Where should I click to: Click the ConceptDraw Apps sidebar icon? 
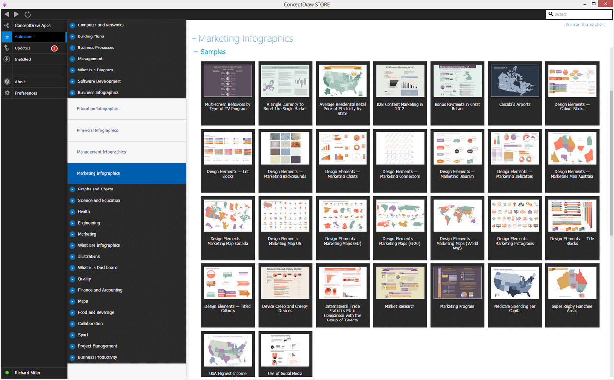tap(7, 25)
